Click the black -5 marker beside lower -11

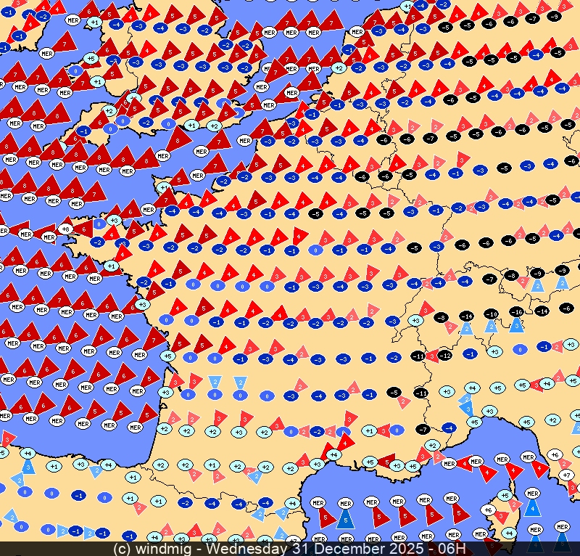click(394, 392)
